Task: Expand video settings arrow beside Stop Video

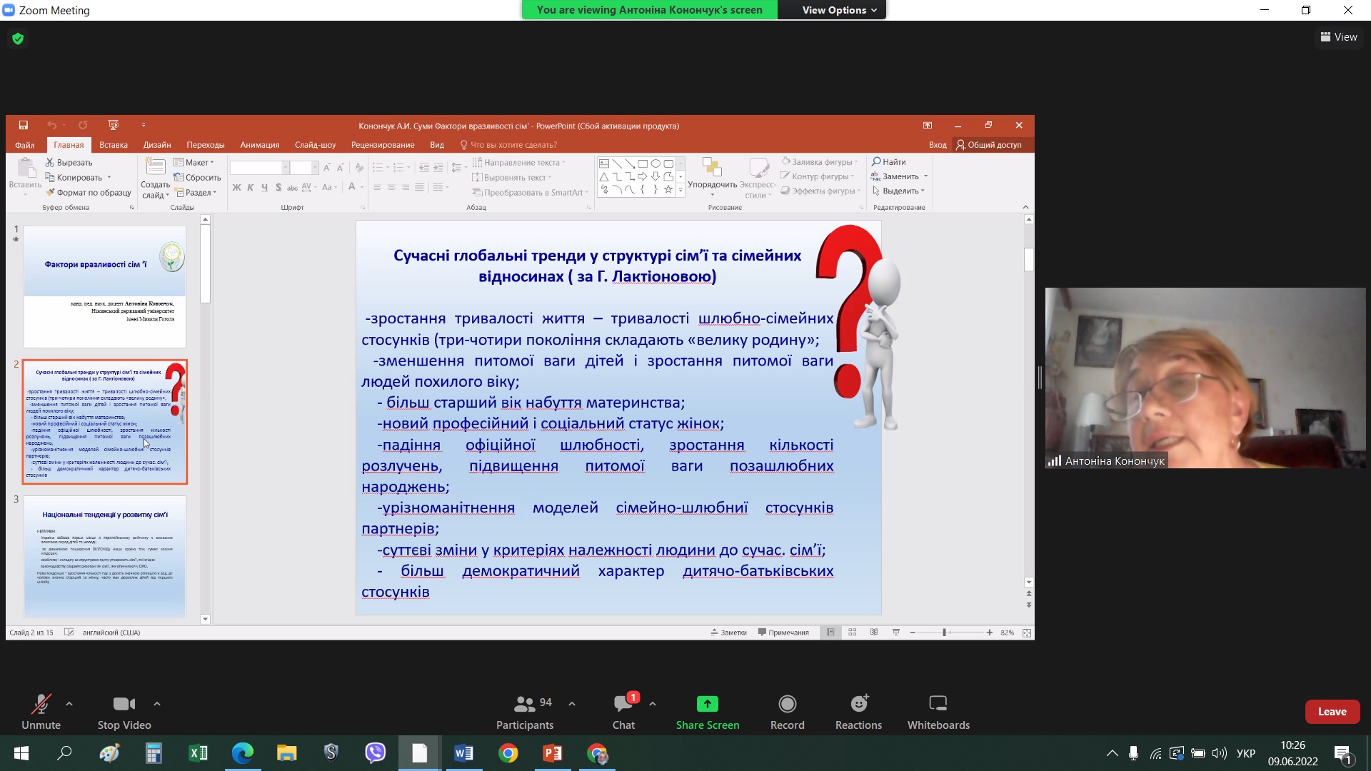Action: 157,703
